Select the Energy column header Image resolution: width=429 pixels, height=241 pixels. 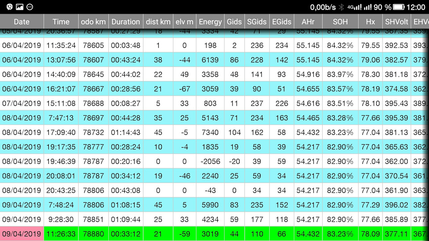[210, 21]
